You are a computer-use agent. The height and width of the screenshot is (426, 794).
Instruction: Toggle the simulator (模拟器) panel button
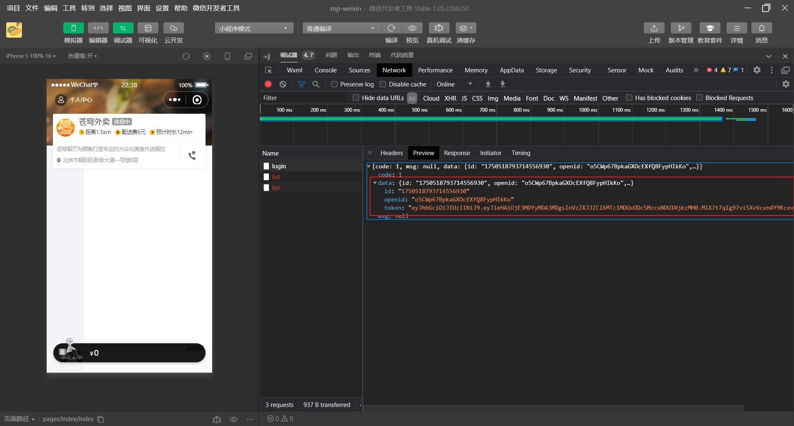tap(73, 28)
